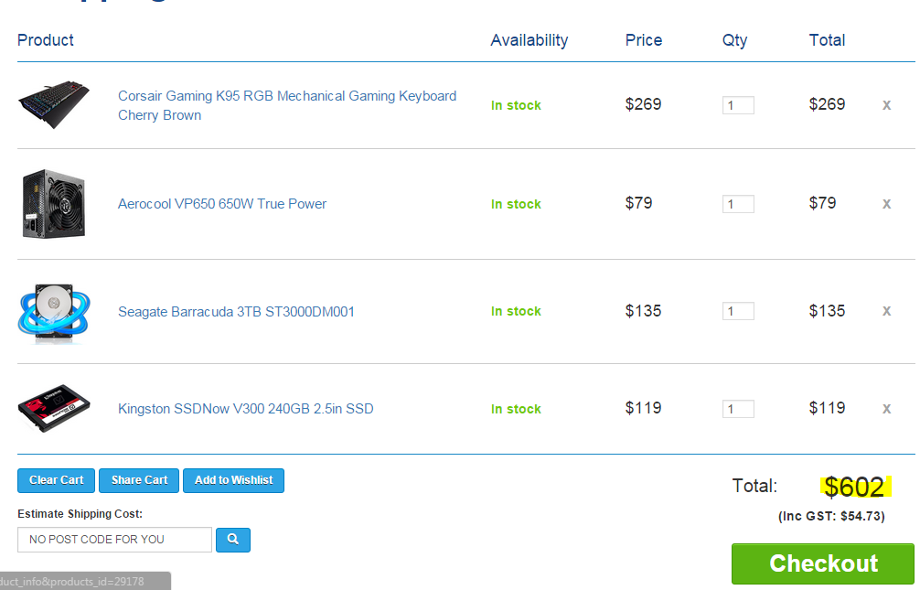The width and height of the screenshot is (920, 590).
Task: Click the Product column header
Action: pyautogui.click(x=45, y=40)
